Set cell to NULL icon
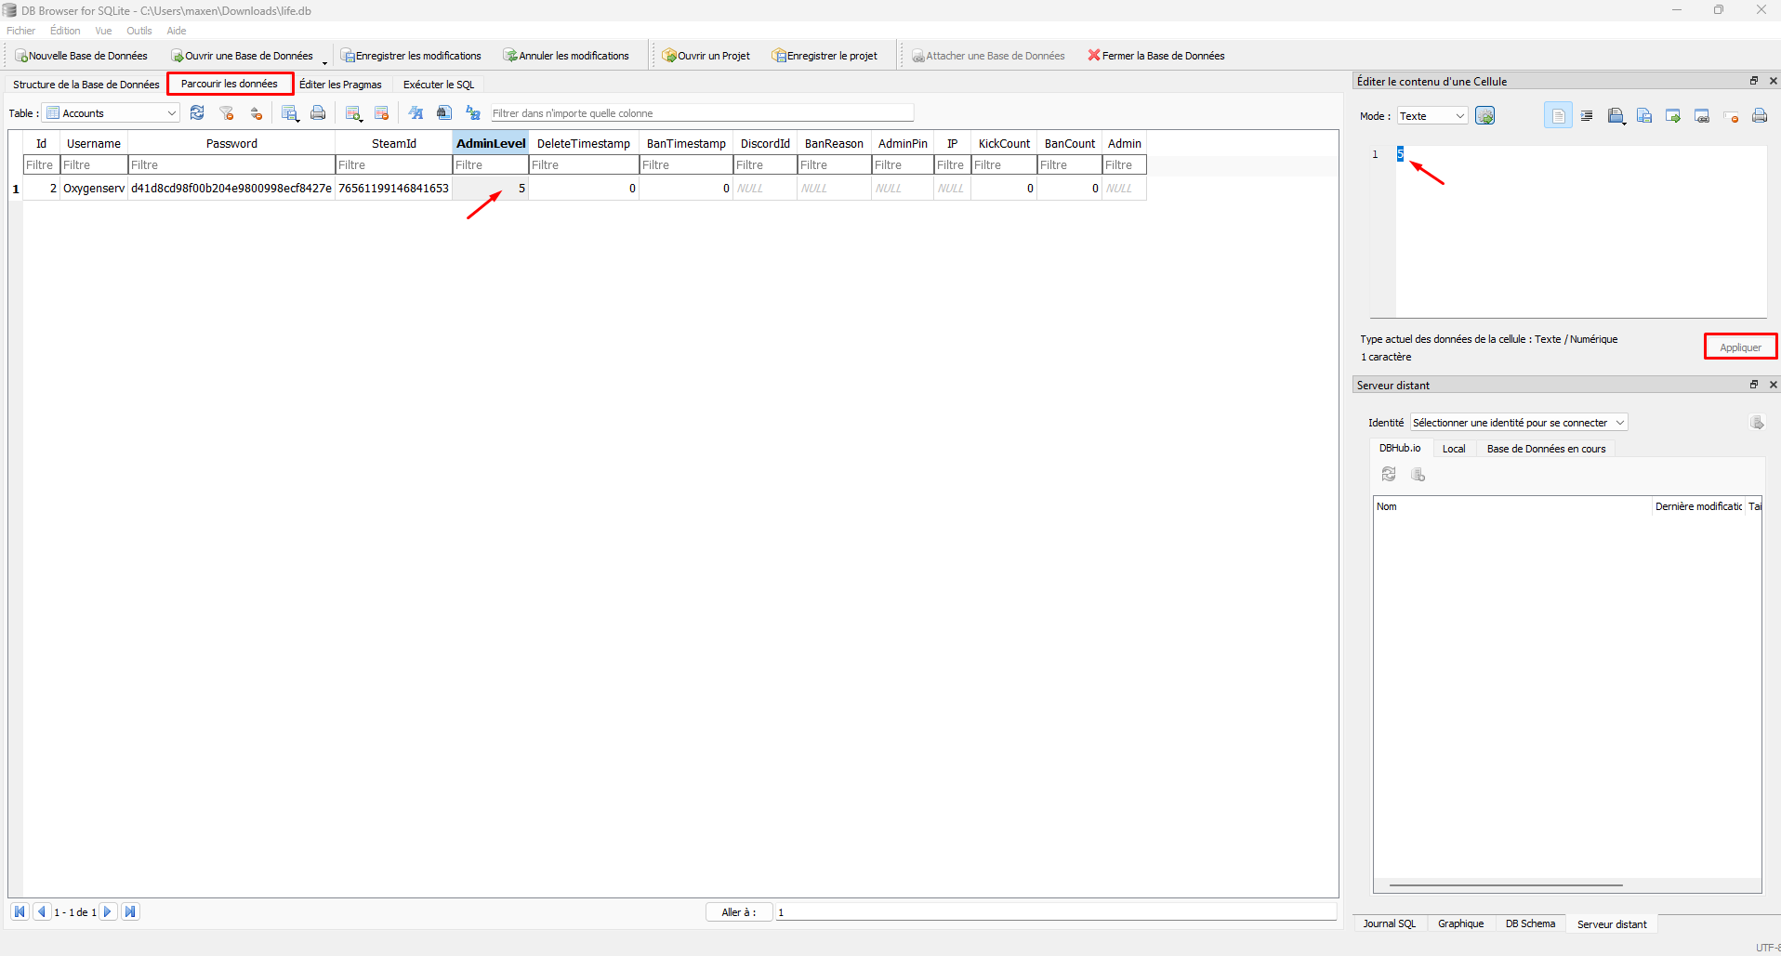This screenshot has width=1781, height=956. click(x=1731, y=116)
